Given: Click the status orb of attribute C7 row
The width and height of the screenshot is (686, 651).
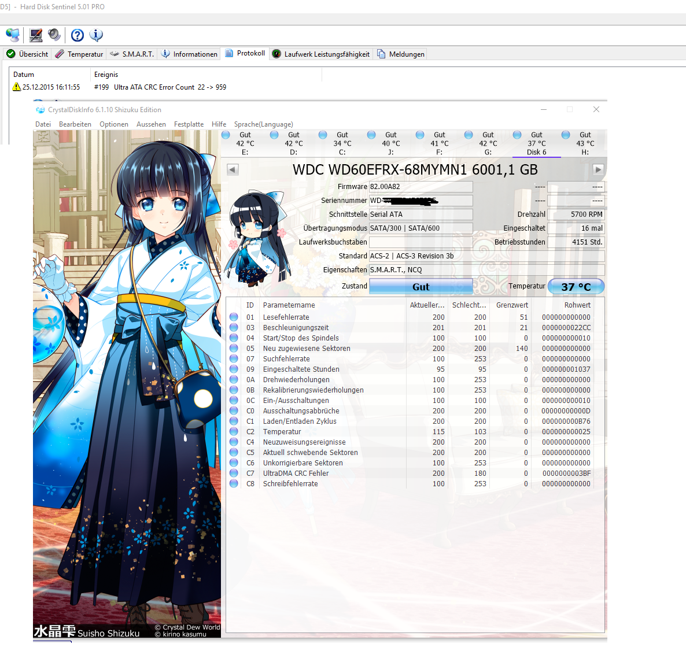Looking at the screenshot, I should click(x=234, y=473).
